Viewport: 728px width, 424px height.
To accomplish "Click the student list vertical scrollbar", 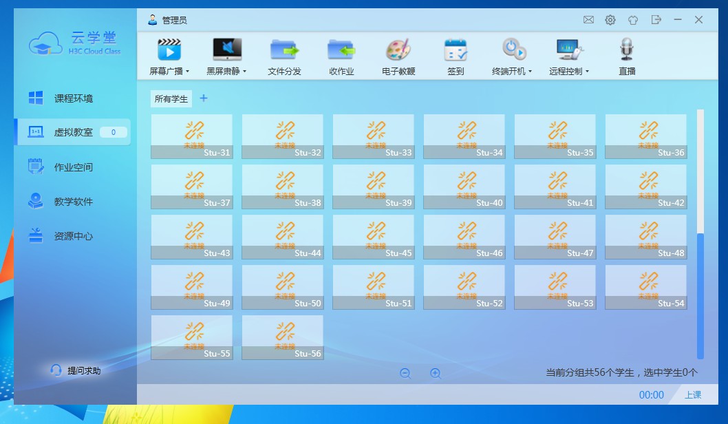I will tap(700, 296).
